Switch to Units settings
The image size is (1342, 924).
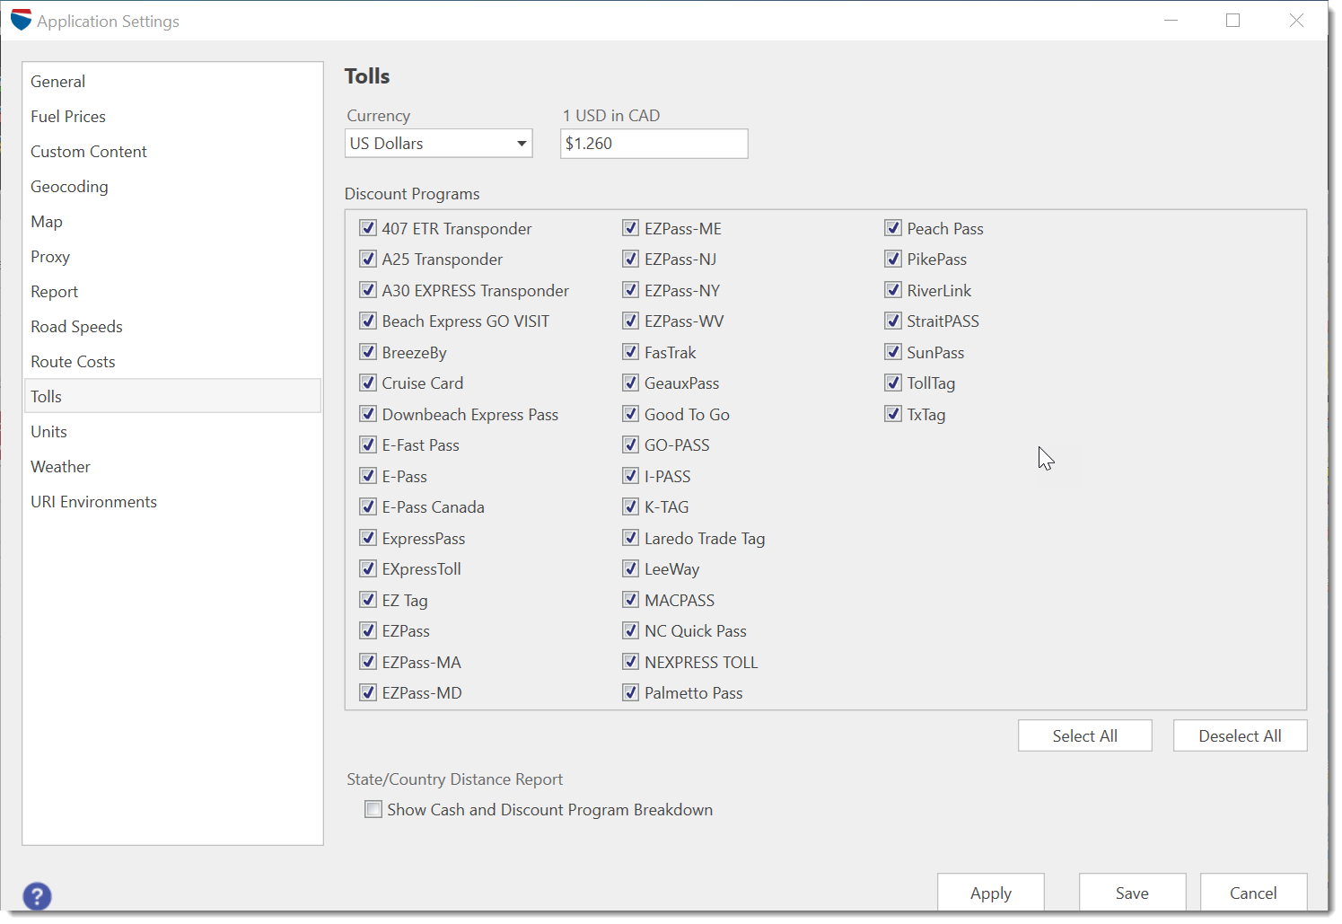click(172, 432)
